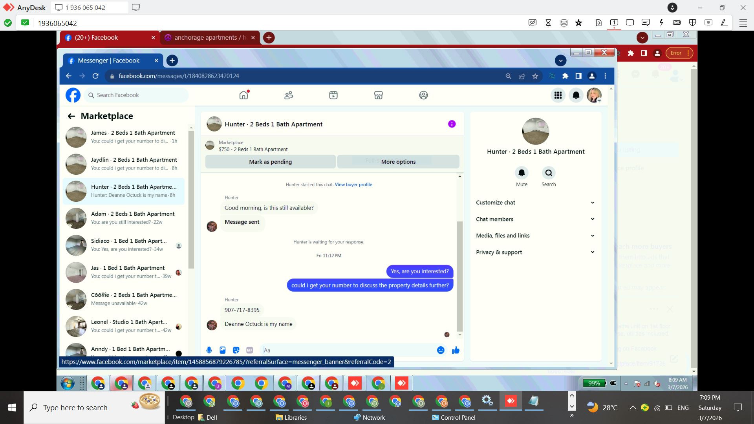The height and width of the screenshot is (424, 754).
Task: Click More options button
Action: pos(398,162)
